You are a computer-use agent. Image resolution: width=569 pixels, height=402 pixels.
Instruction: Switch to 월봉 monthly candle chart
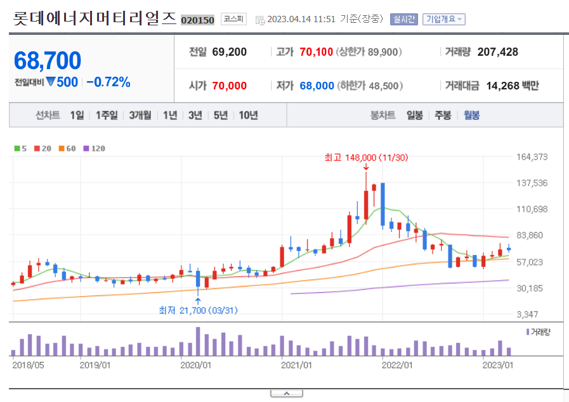pos(472,115)
